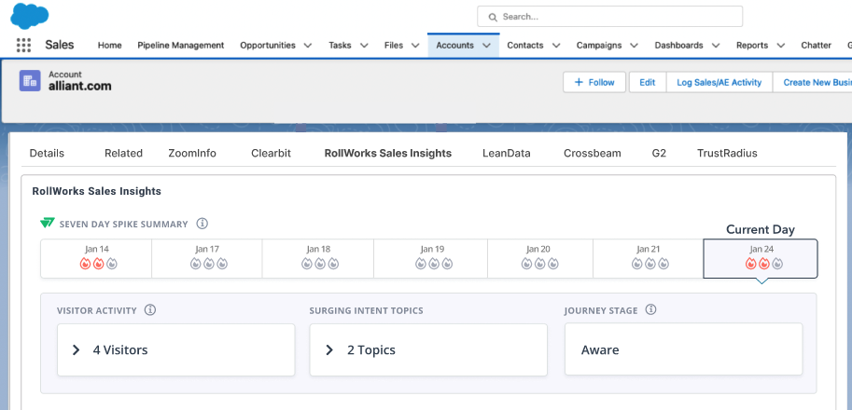The image size is (852, 410).
Task: Click the flame icons under Jan 18
Action: point(320,264)
